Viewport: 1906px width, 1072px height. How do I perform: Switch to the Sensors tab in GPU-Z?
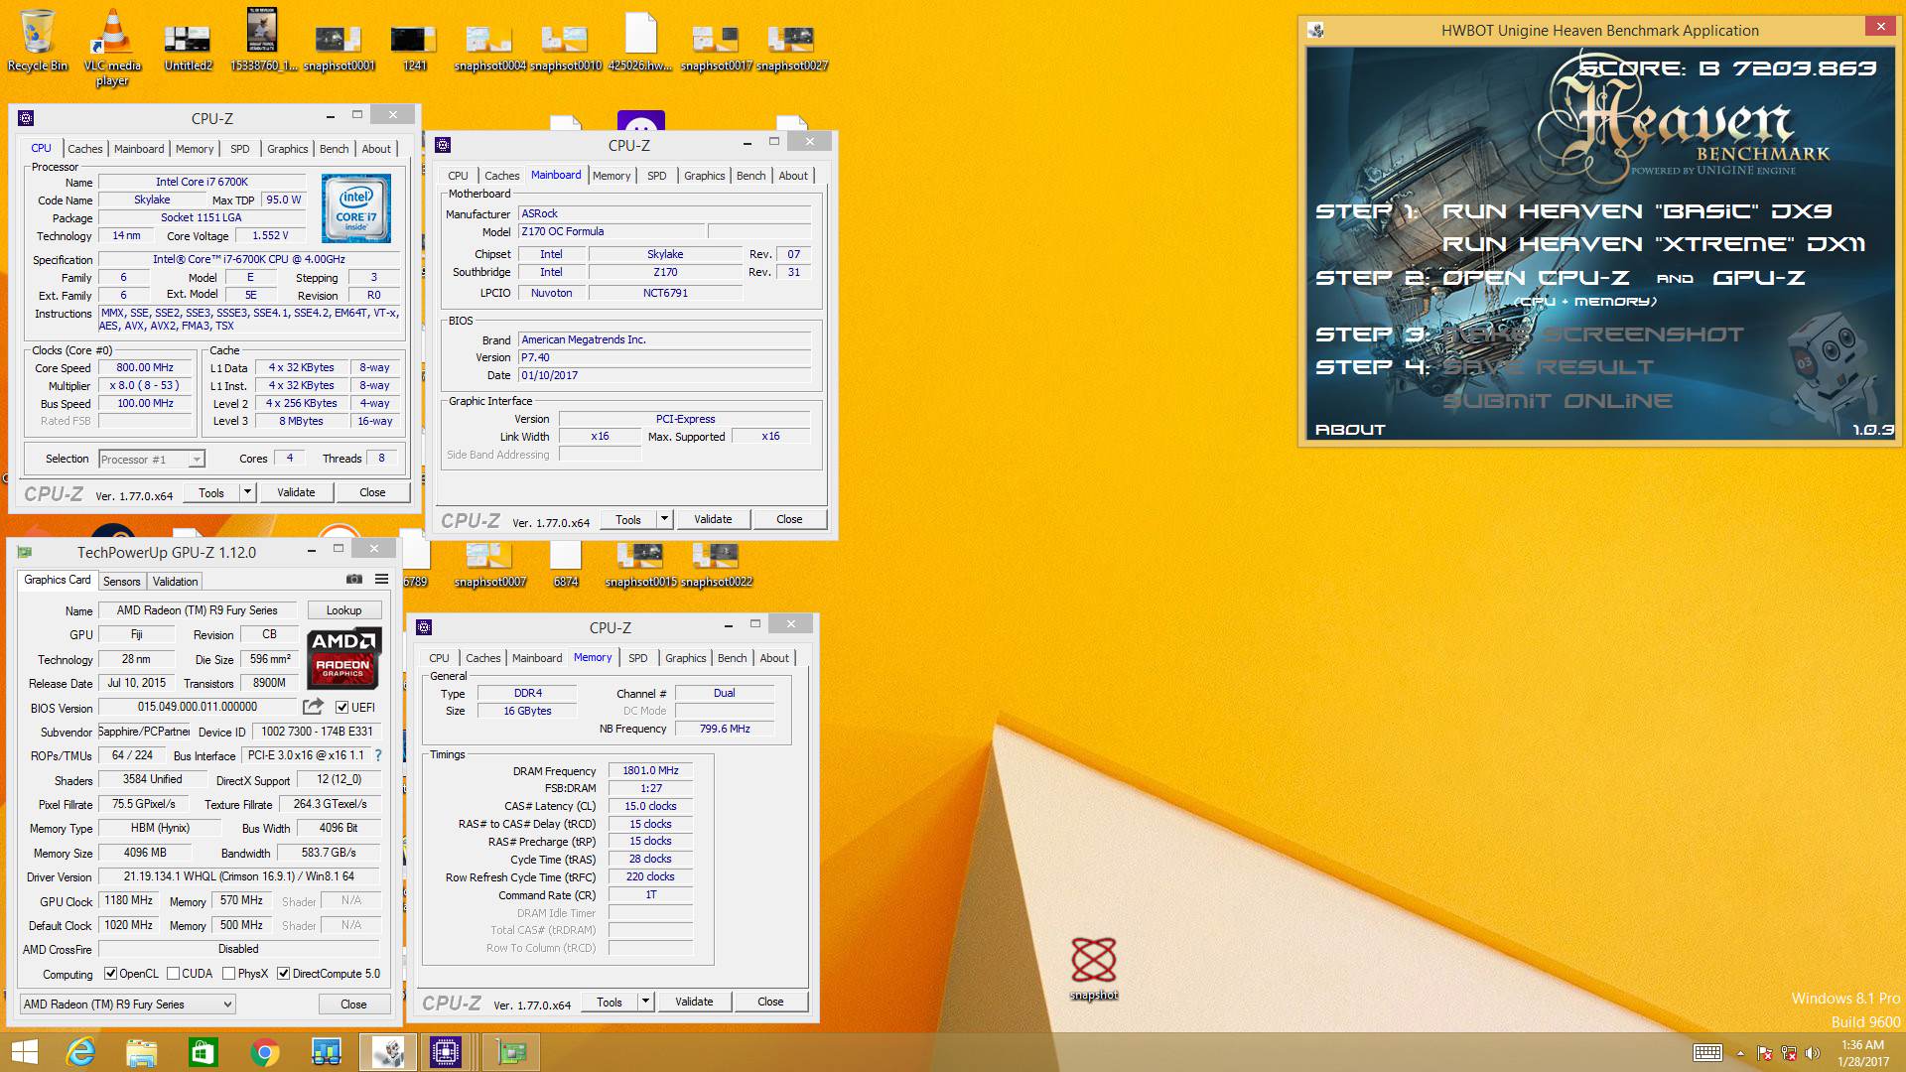point(122,582)
